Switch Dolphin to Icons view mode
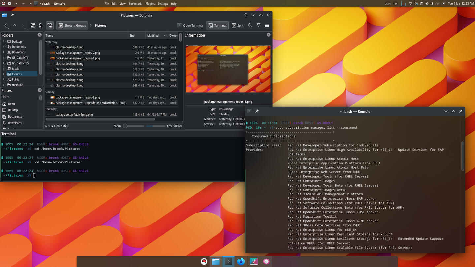 coord(33,25)
